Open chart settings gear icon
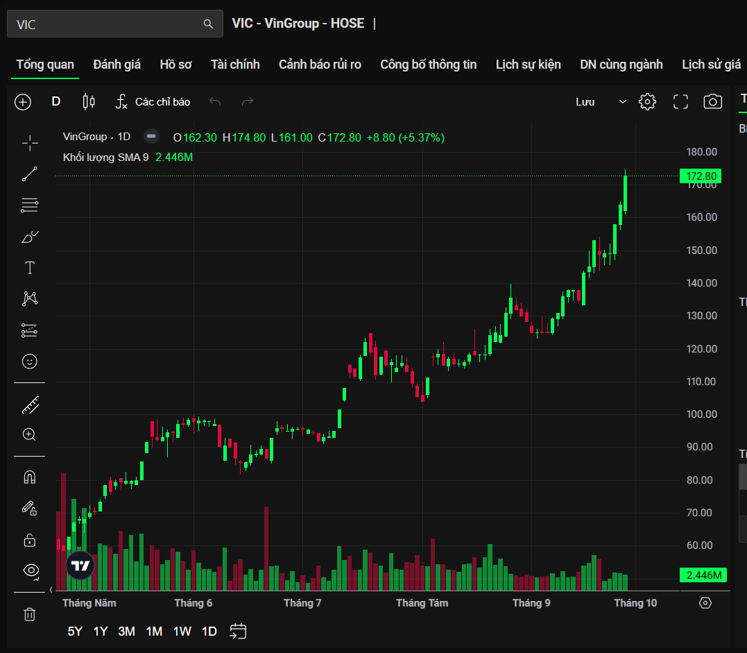This screenshot has width=747, height=653. click(647, 102)
